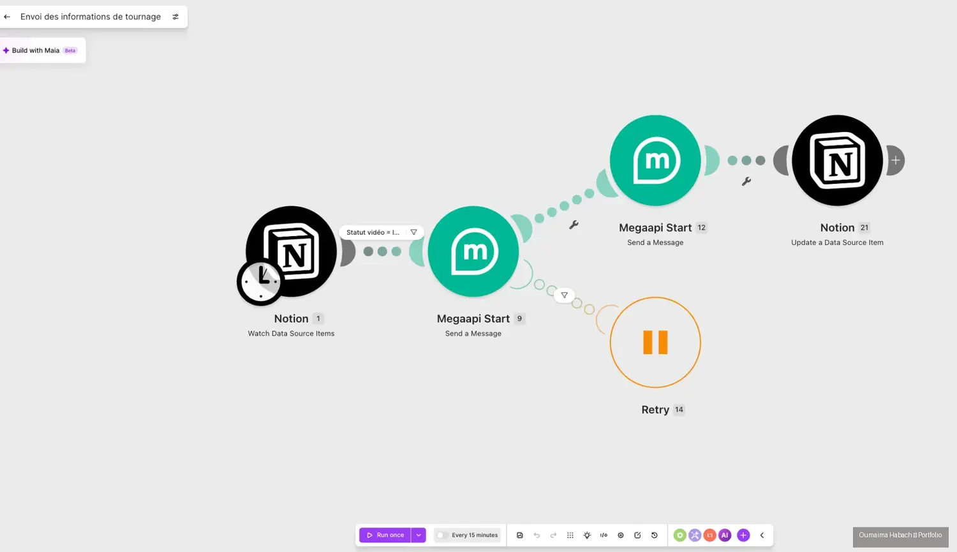
Task: Click the purple AI icon
Action: coord(725,535)
